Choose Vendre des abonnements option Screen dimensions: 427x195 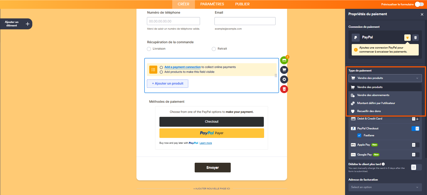click(385, 95)
